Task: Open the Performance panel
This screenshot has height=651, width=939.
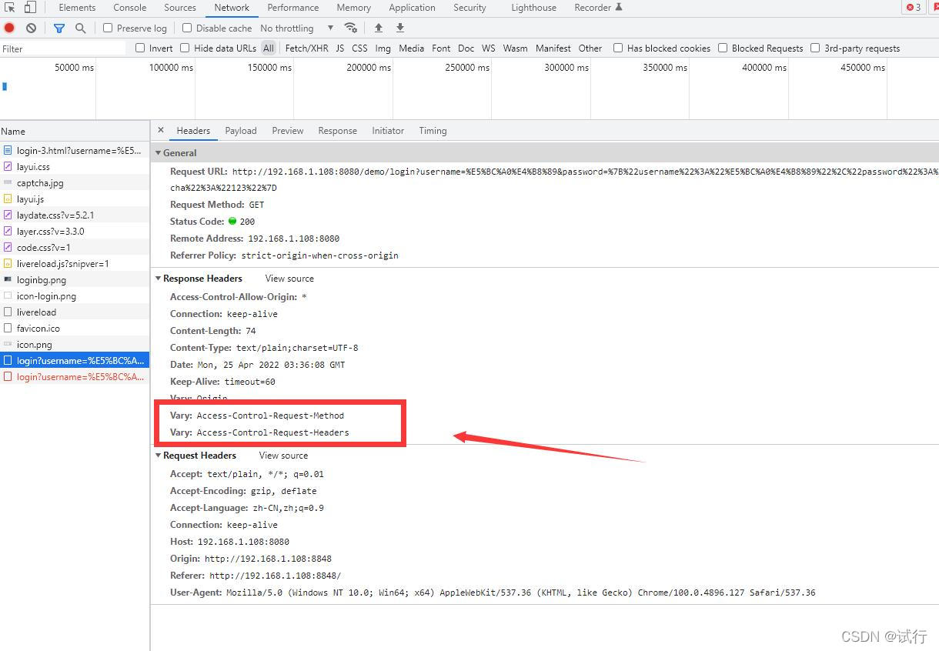Action: click(293, 8)
